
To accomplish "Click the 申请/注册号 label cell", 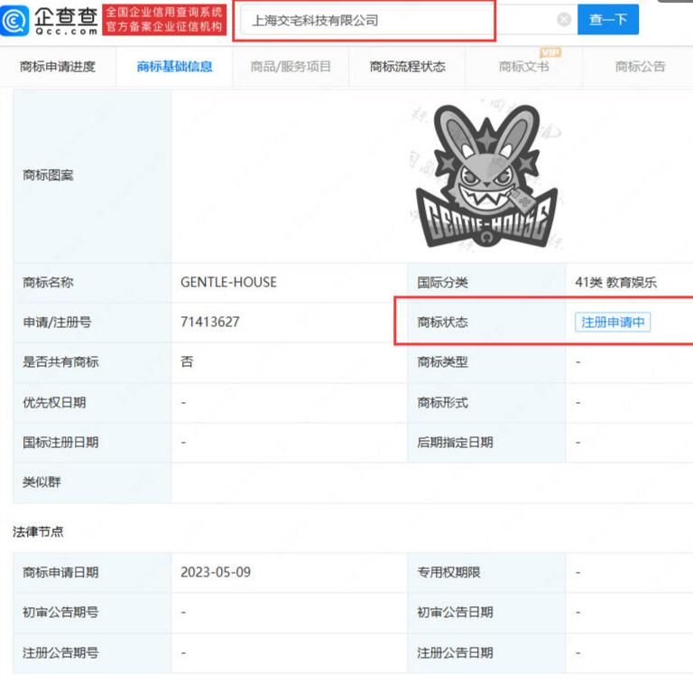I will pos(92,322).
